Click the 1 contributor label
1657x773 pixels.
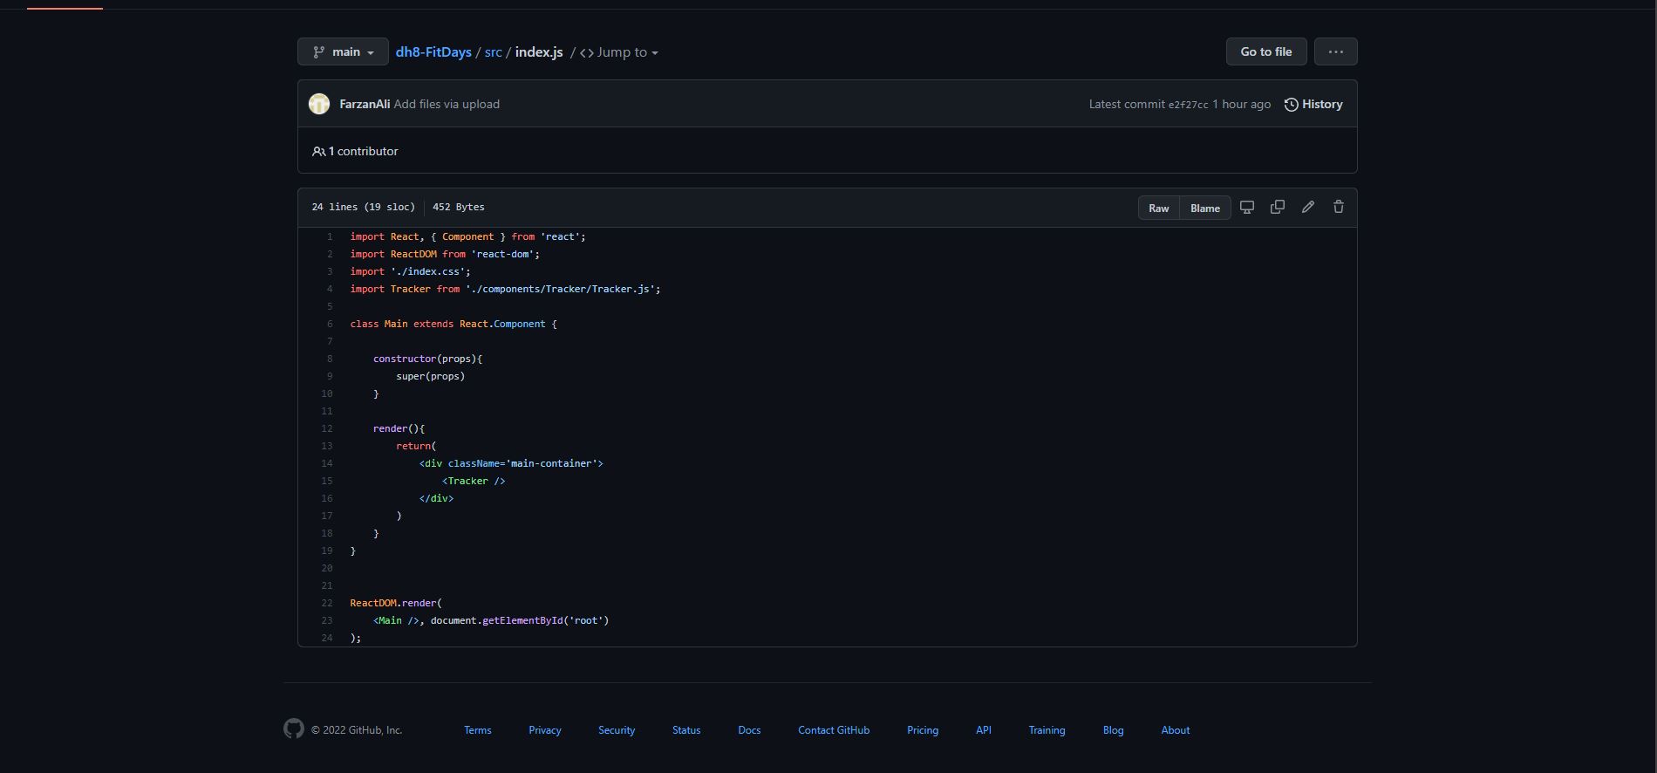point(355,151)
